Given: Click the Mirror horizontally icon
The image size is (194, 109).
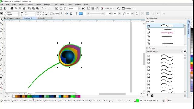Looking at the screenshot, I should [x=67, y=14].
